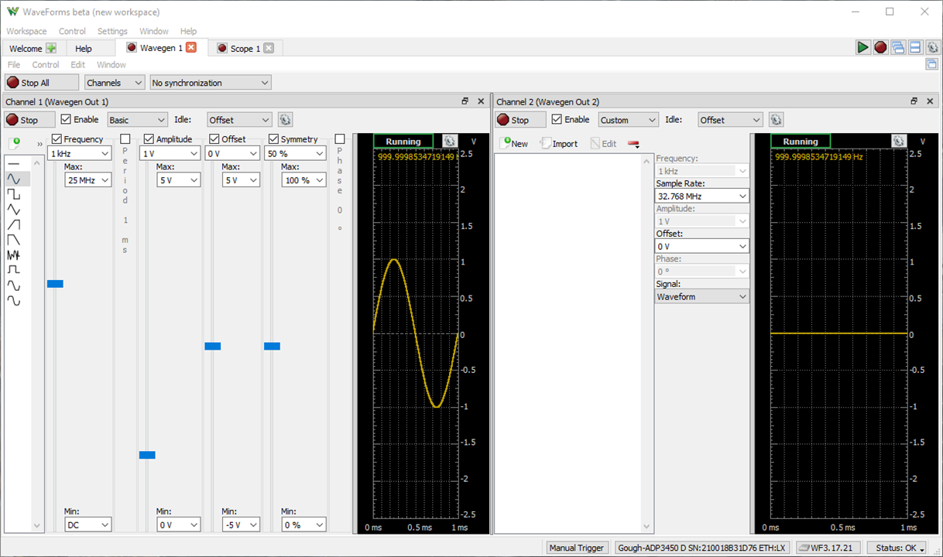Open the Workspace menu

(x=26, y=31)
